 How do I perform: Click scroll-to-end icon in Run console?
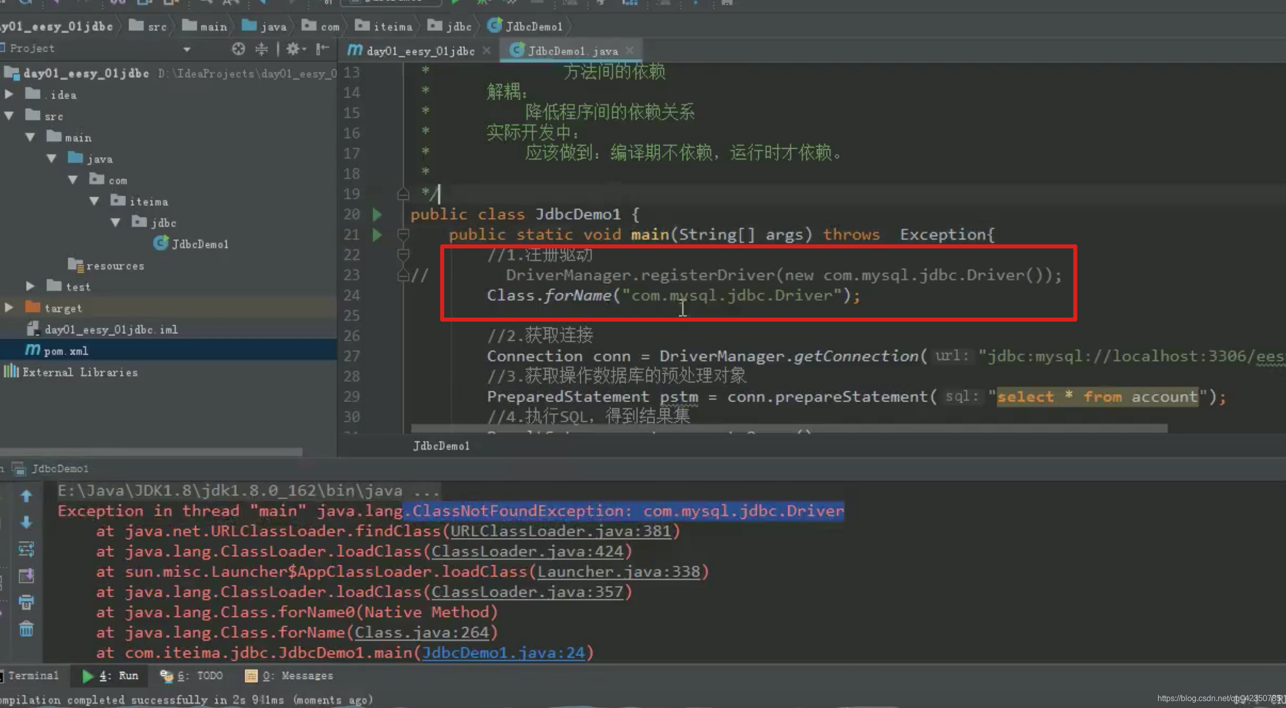pos(26,576)
